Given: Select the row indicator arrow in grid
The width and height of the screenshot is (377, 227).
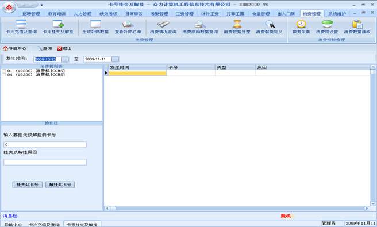Looking at the screenshot, I should (x=106, y=73).
